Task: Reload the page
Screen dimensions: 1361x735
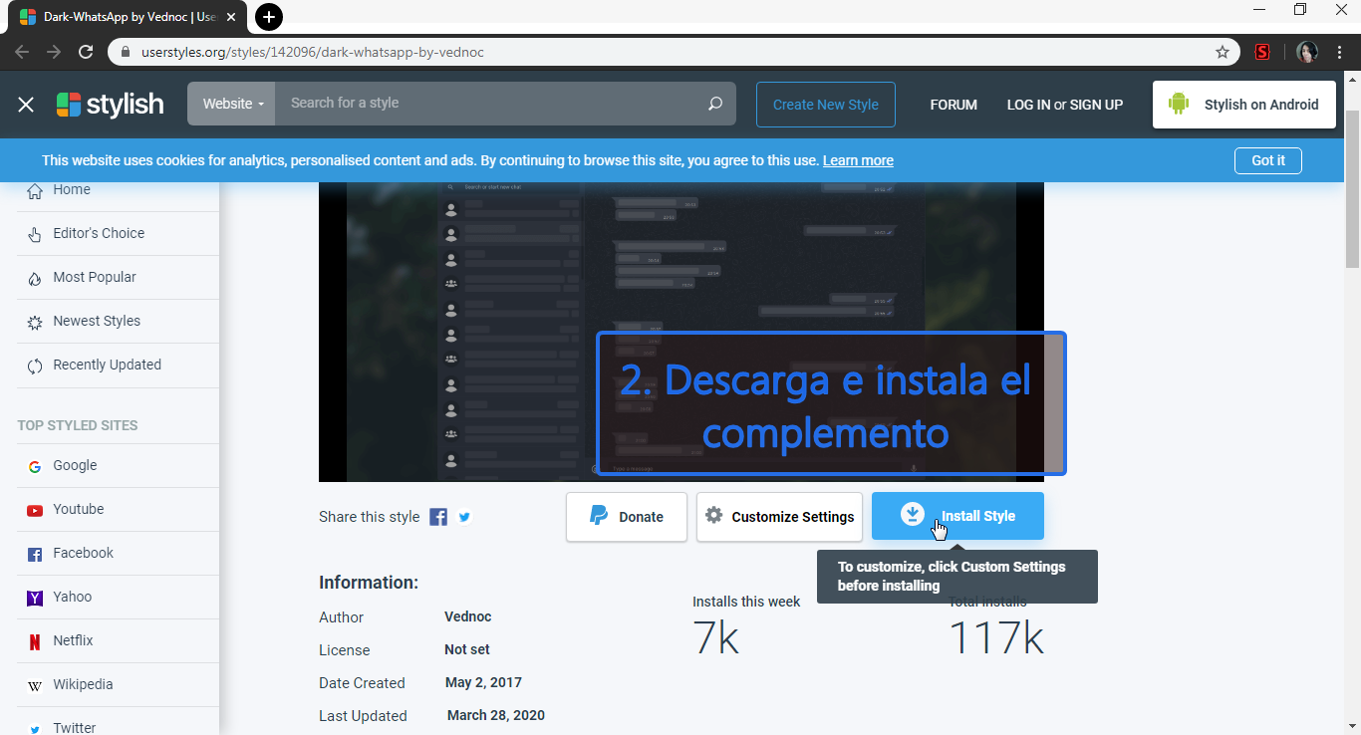Action: [x=86, y=52]
